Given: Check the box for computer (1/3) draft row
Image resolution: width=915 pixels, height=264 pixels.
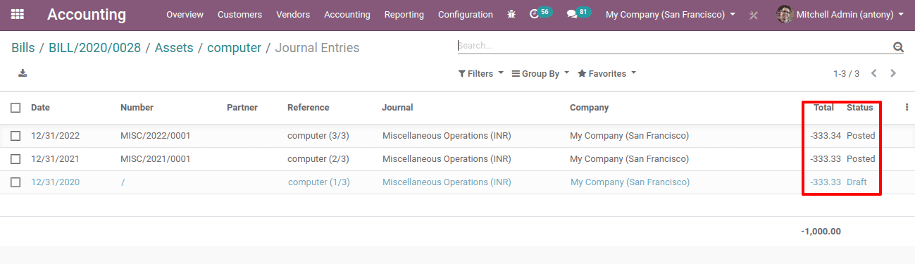Looking at the screenshot, I should click(15, 182).
